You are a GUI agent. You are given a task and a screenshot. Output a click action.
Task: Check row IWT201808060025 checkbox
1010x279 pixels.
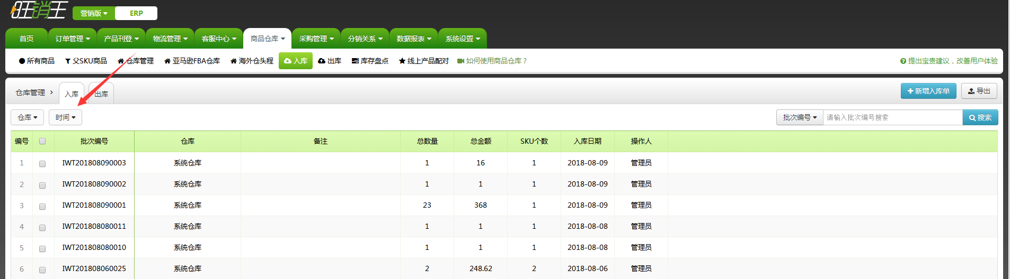(42, 269)
